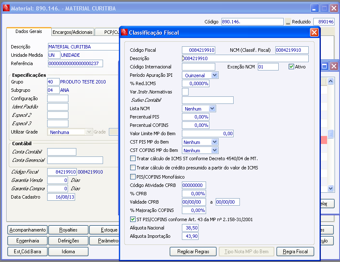
Task: Click the Exceção NCM field
Action: click(x=268, y=67)
